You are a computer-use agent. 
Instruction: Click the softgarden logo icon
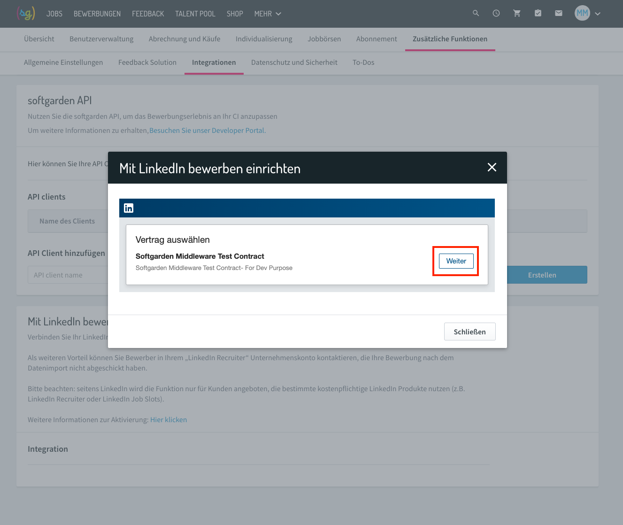tap(26, 14)
